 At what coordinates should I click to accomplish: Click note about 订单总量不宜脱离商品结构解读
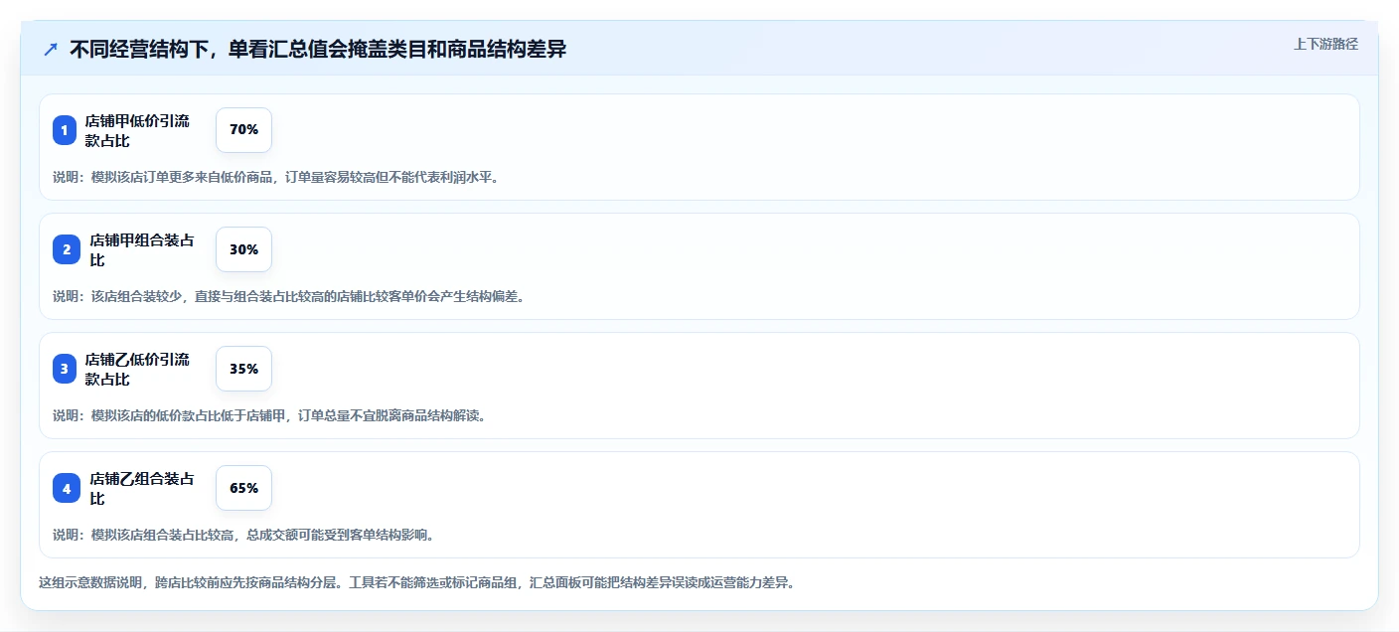269,415
